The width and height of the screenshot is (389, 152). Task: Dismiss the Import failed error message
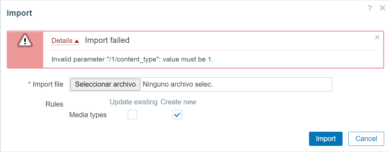(x=377, y=37)
